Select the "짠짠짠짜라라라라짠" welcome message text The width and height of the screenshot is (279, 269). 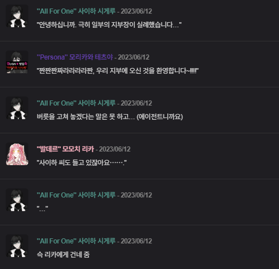coord(117,71)
